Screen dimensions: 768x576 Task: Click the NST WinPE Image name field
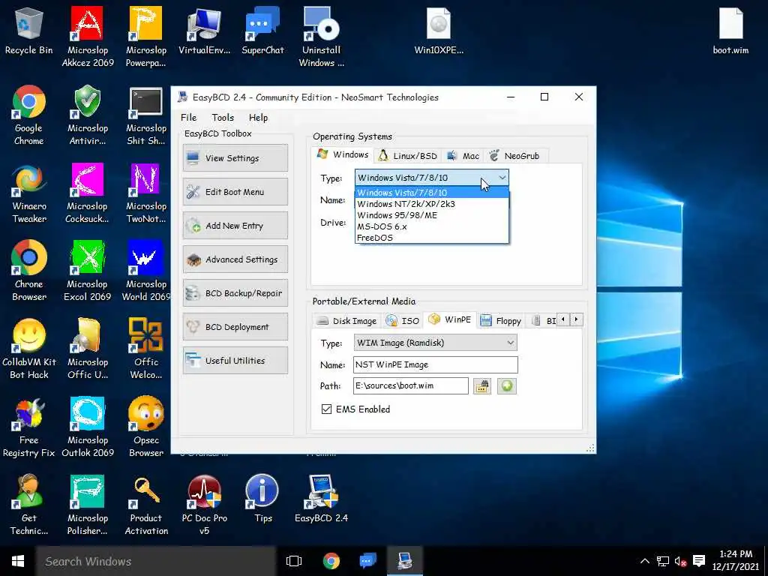pyautogui.click(x=436, y=365)
